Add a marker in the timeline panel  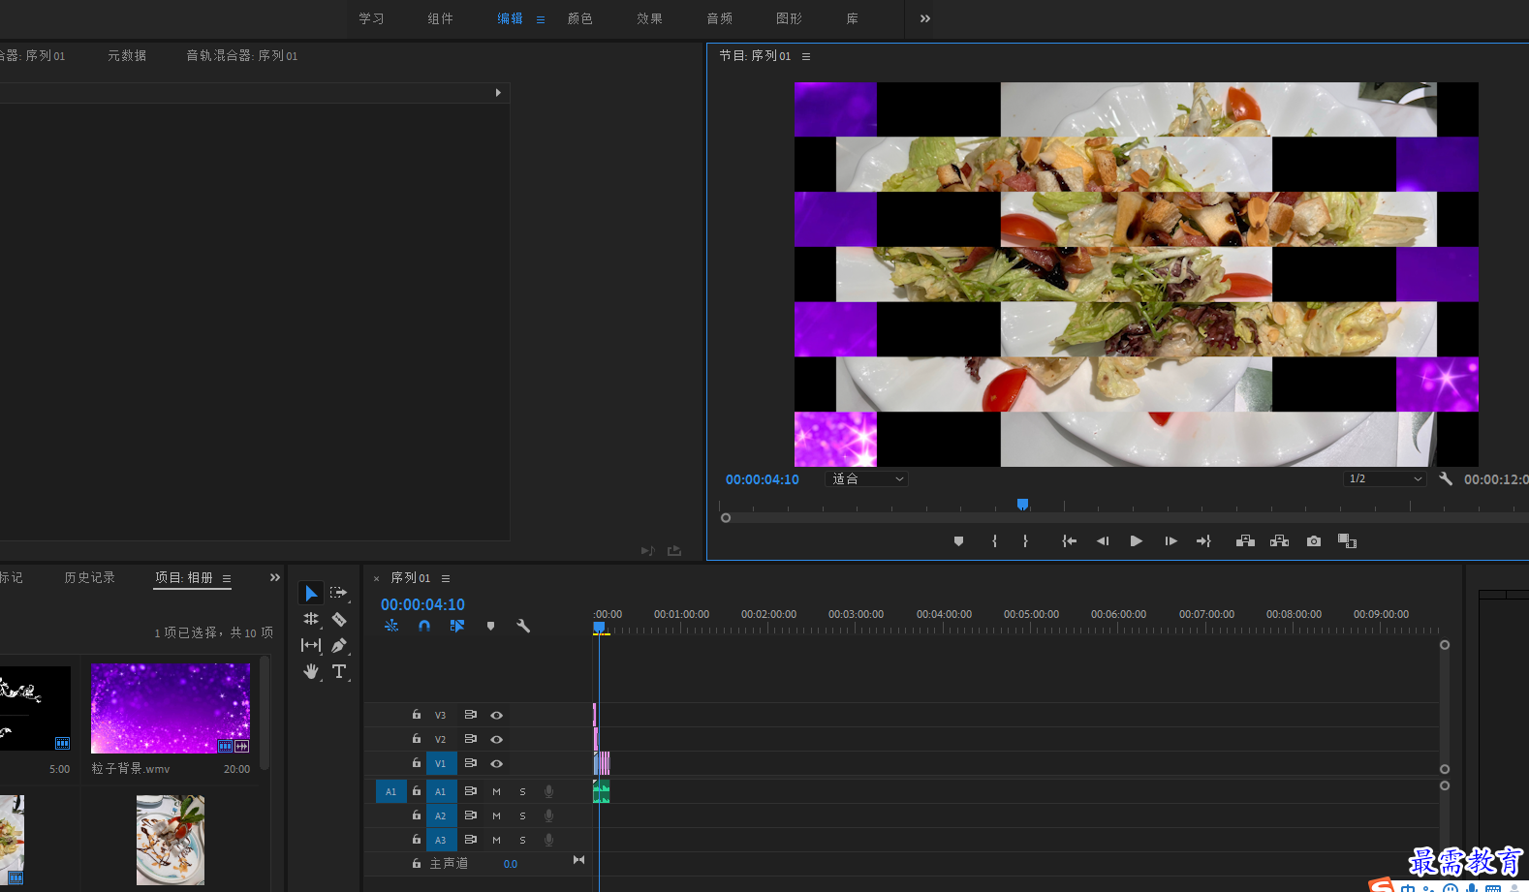tap(490, 626)
